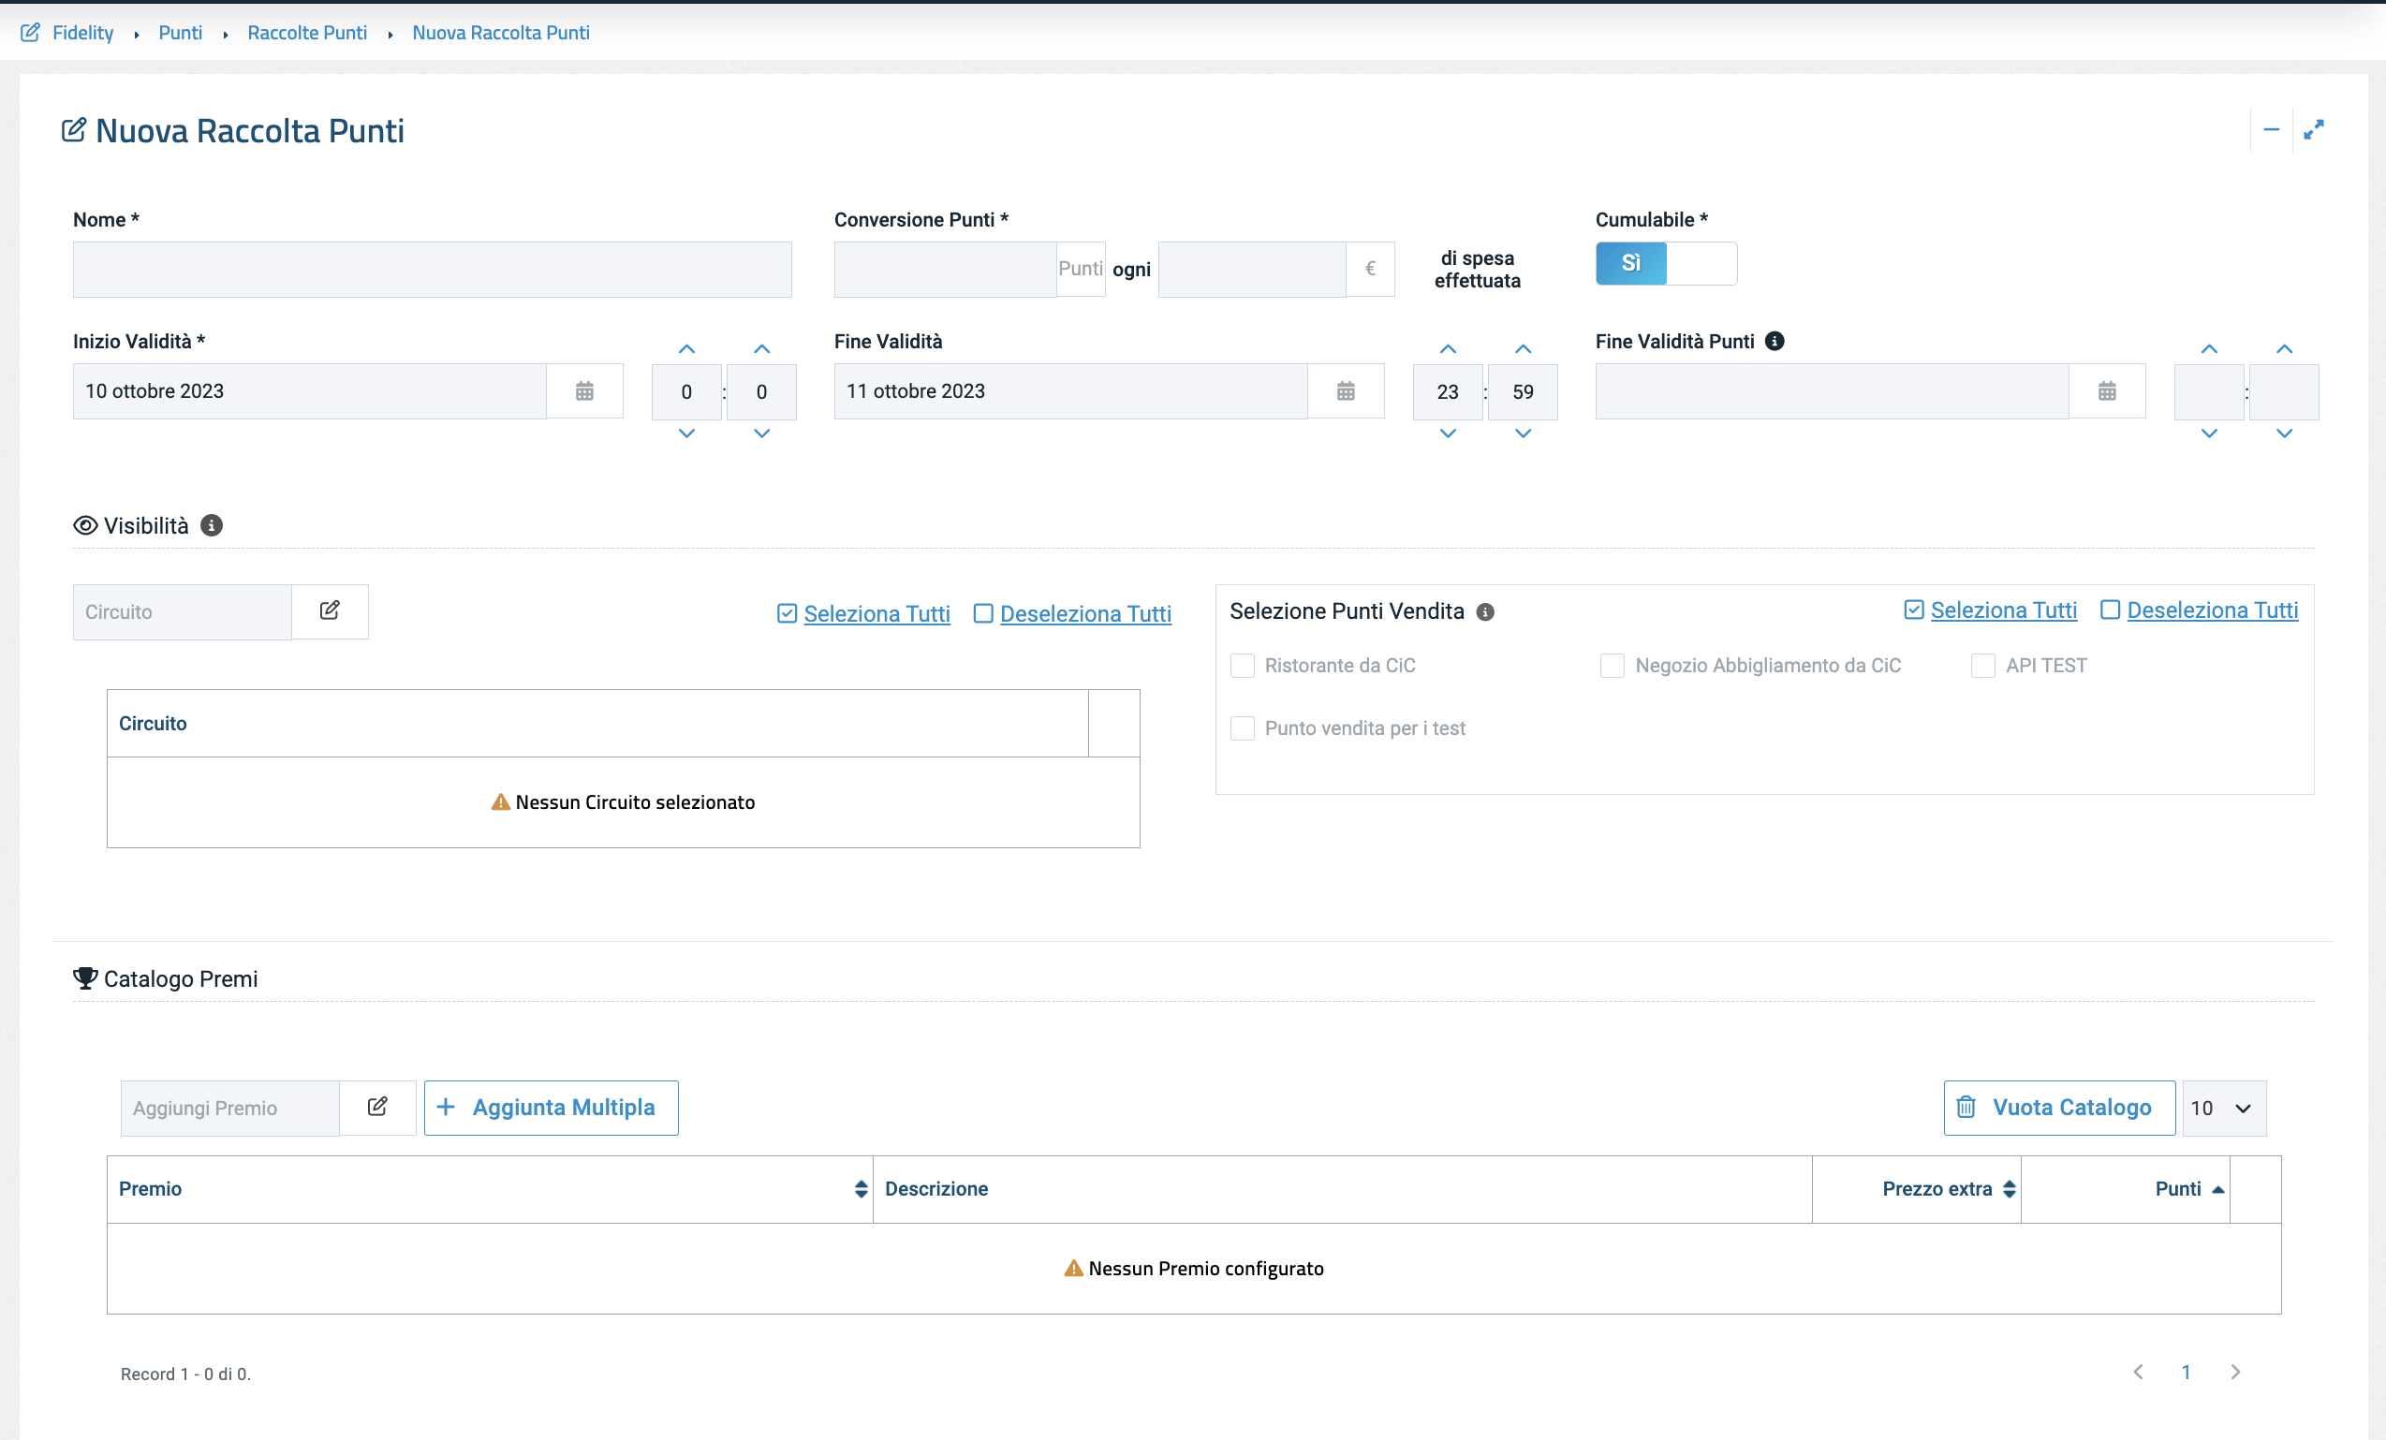This screenshot has height=1440, width=2386.
Task: Open Inizio Validità calendar picker
Action: [584, 391]
